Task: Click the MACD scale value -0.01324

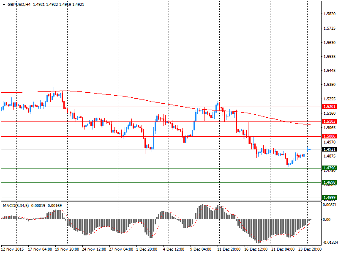Action: 330,243
